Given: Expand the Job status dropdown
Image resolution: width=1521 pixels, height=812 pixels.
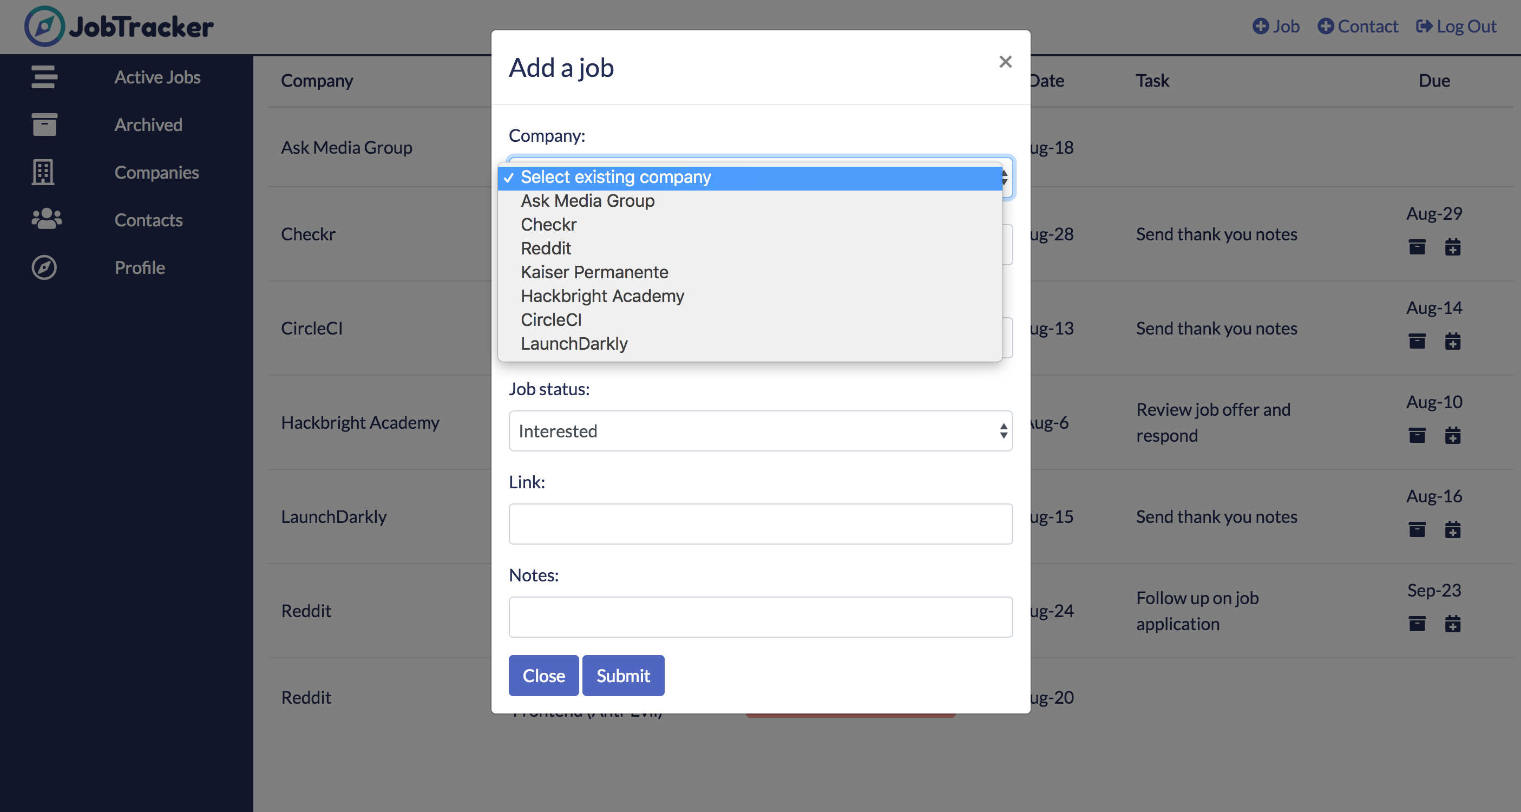Looking at the screenshot, I should (760, 431).
